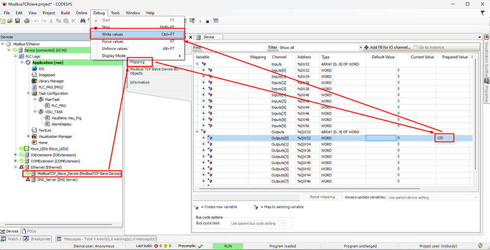Switch to the Device editor tab

[209, 37]
